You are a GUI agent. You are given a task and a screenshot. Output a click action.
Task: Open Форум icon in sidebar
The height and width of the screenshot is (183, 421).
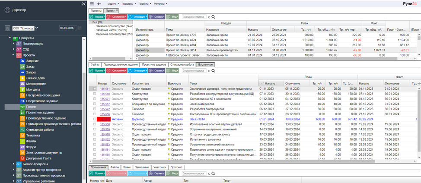[x=22, y=147]
